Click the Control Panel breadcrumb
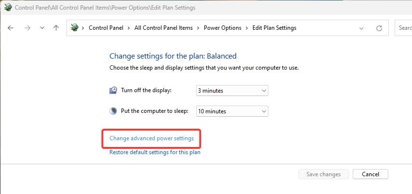 [x=106, y=28]
